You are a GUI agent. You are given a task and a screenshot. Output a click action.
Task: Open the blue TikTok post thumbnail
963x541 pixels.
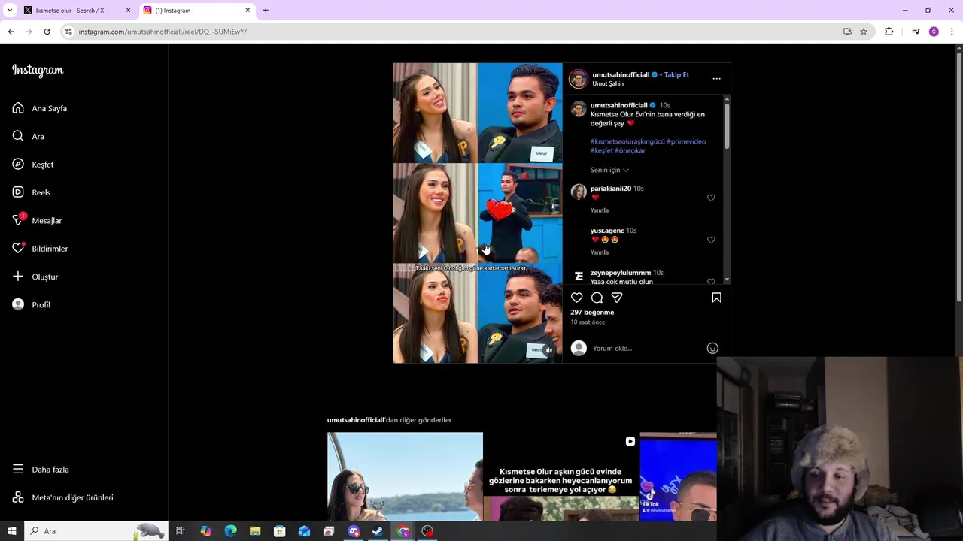pos(678,476)
